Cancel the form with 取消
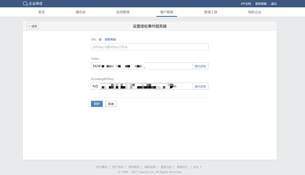This screenshot has height=175, width=305. 111,104
